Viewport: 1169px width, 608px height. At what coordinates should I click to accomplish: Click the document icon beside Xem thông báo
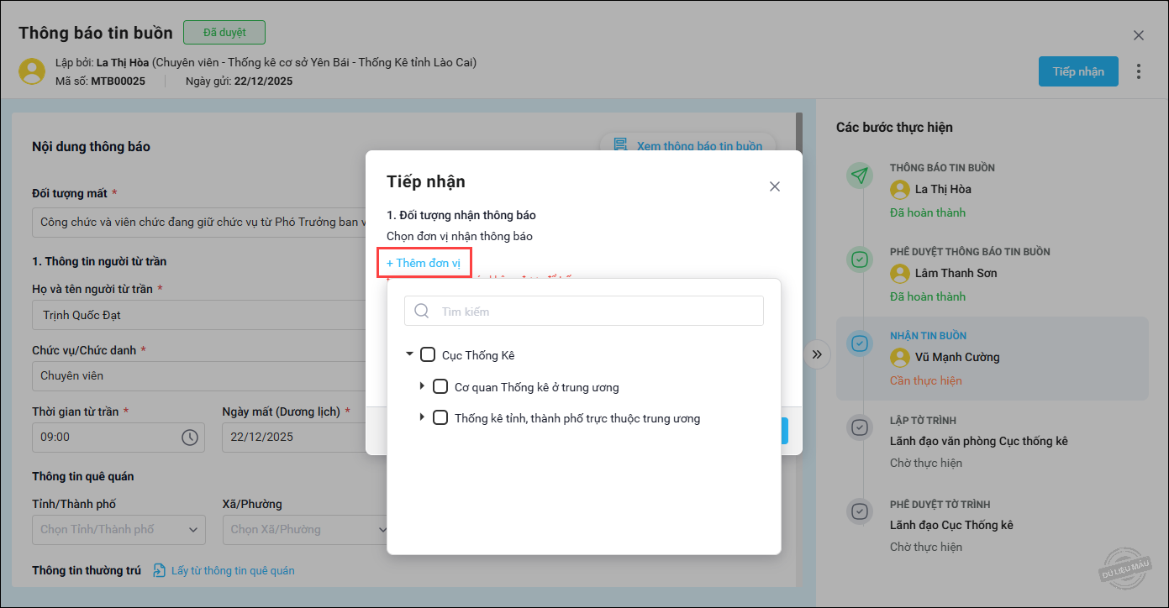621,145
